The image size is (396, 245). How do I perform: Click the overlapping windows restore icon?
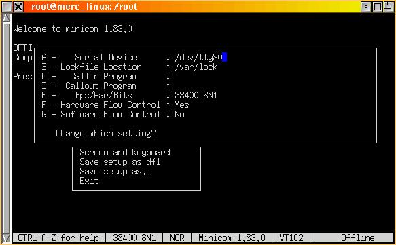tap(389, 7)
